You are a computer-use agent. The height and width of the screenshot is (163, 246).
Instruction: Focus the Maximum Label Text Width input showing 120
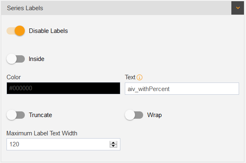[x=63, y=144]
